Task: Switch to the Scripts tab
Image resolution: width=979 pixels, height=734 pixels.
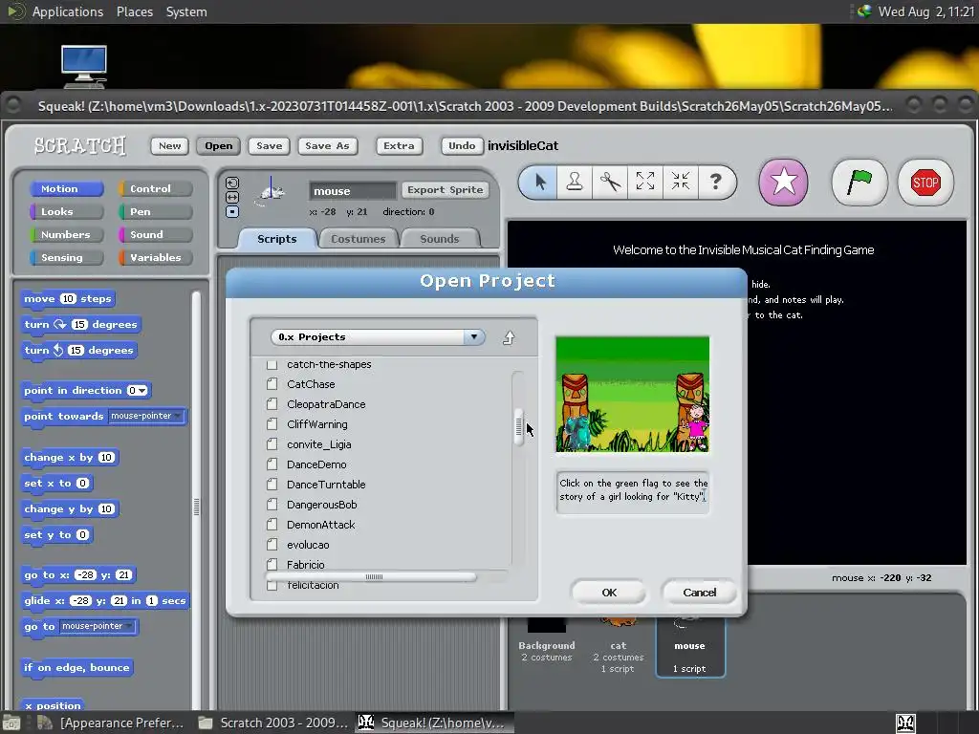Action: (x=276, y=238)
